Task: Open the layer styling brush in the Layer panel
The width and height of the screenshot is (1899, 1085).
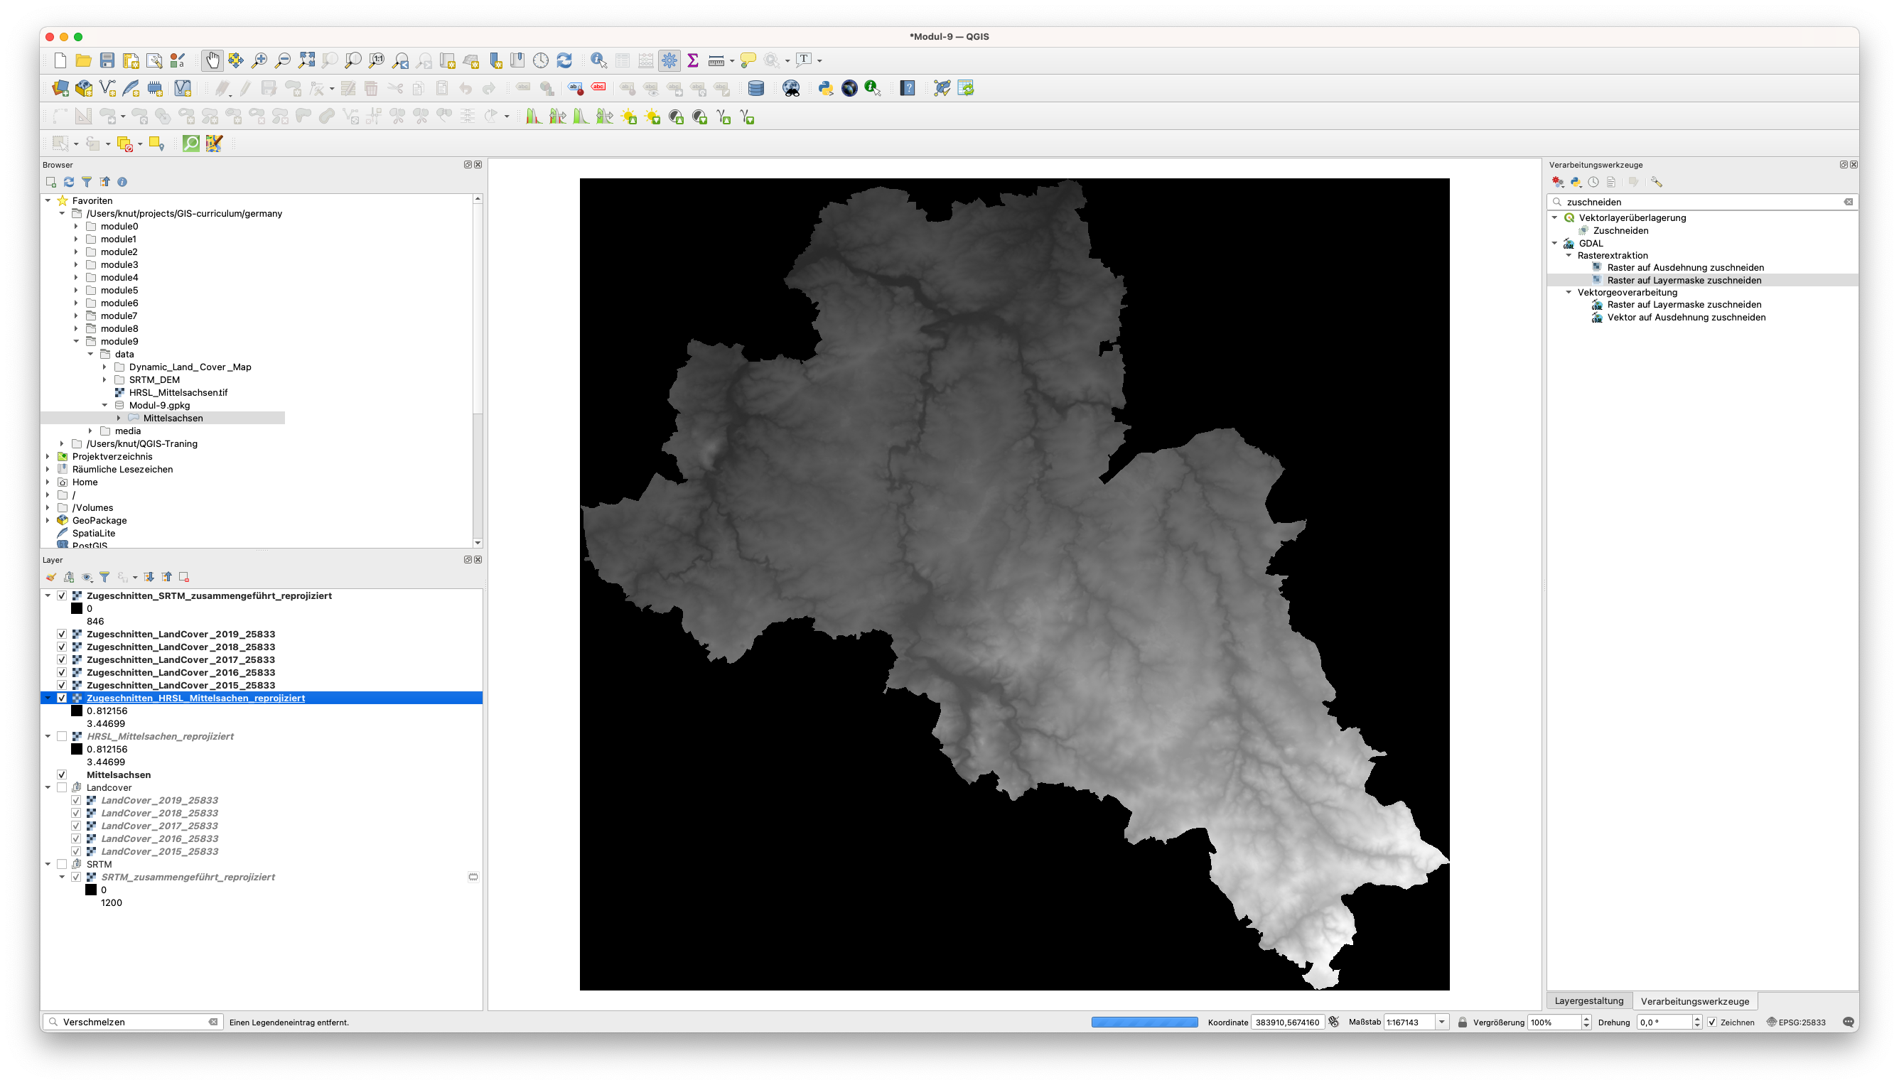Action: tap(50, 577)
